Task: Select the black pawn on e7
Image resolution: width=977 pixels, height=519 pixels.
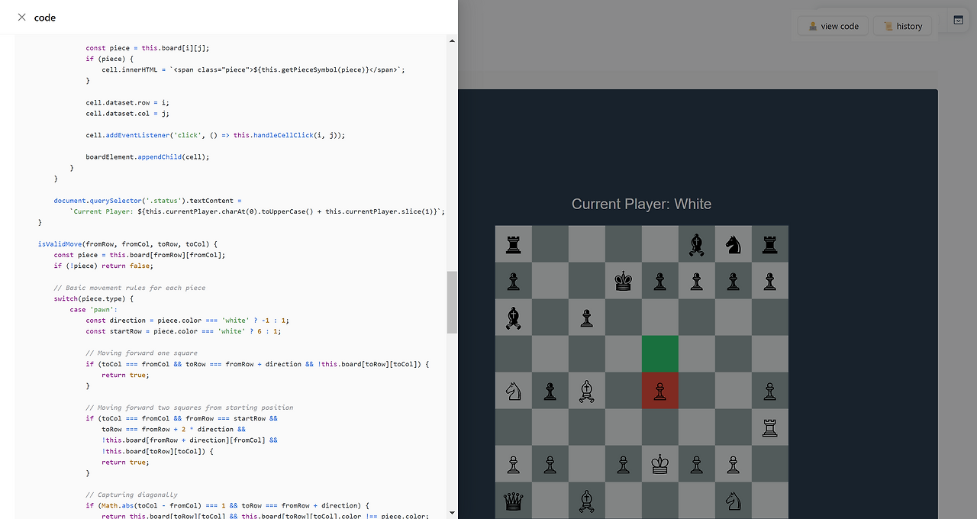Action: (x=660, y=281)
